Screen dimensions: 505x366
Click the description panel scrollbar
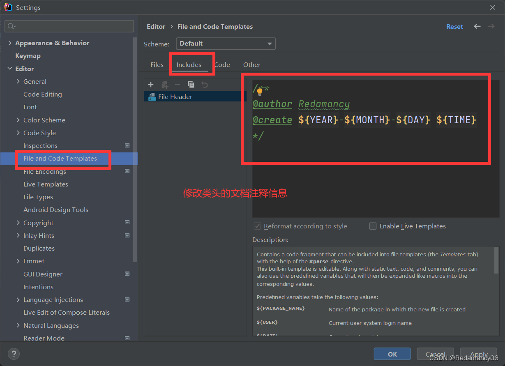tap(496, 260)
